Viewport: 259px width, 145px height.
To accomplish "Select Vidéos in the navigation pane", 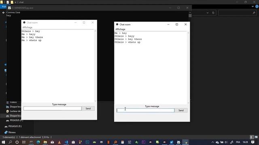I will (13, 102).
